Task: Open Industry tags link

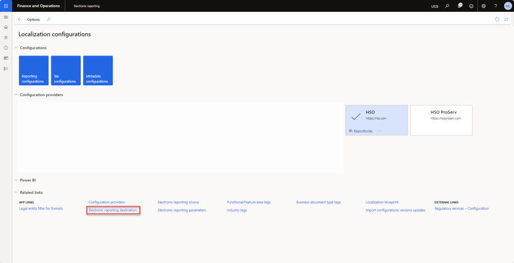Action: click(237, 210)
